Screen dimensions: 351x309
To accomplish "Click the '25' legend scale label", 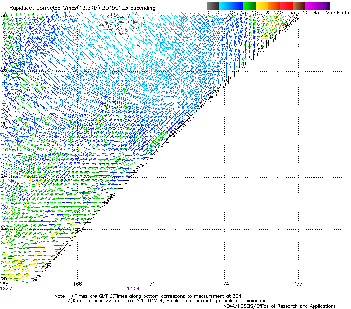I will [x=268, y=13].
